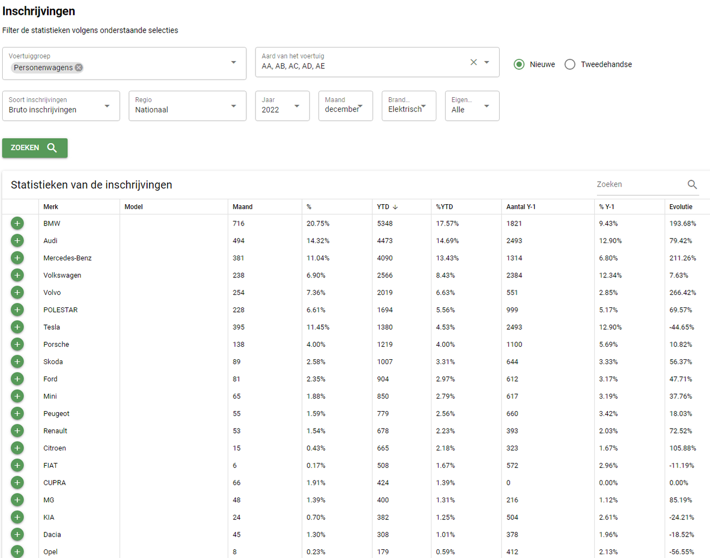Expand the CUPRA row plus icon
The width and height of the screenshot is (710, 558).
point(17,483)
